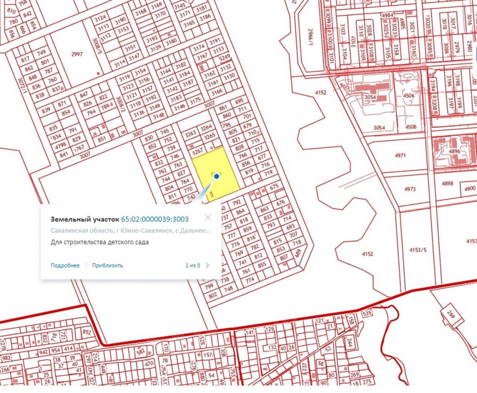
Task: Select parcel labeled 582
Action: tap(141, 352)
